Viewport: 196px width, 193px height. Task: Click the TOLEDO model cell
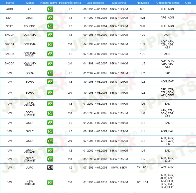tap(30, 26)
